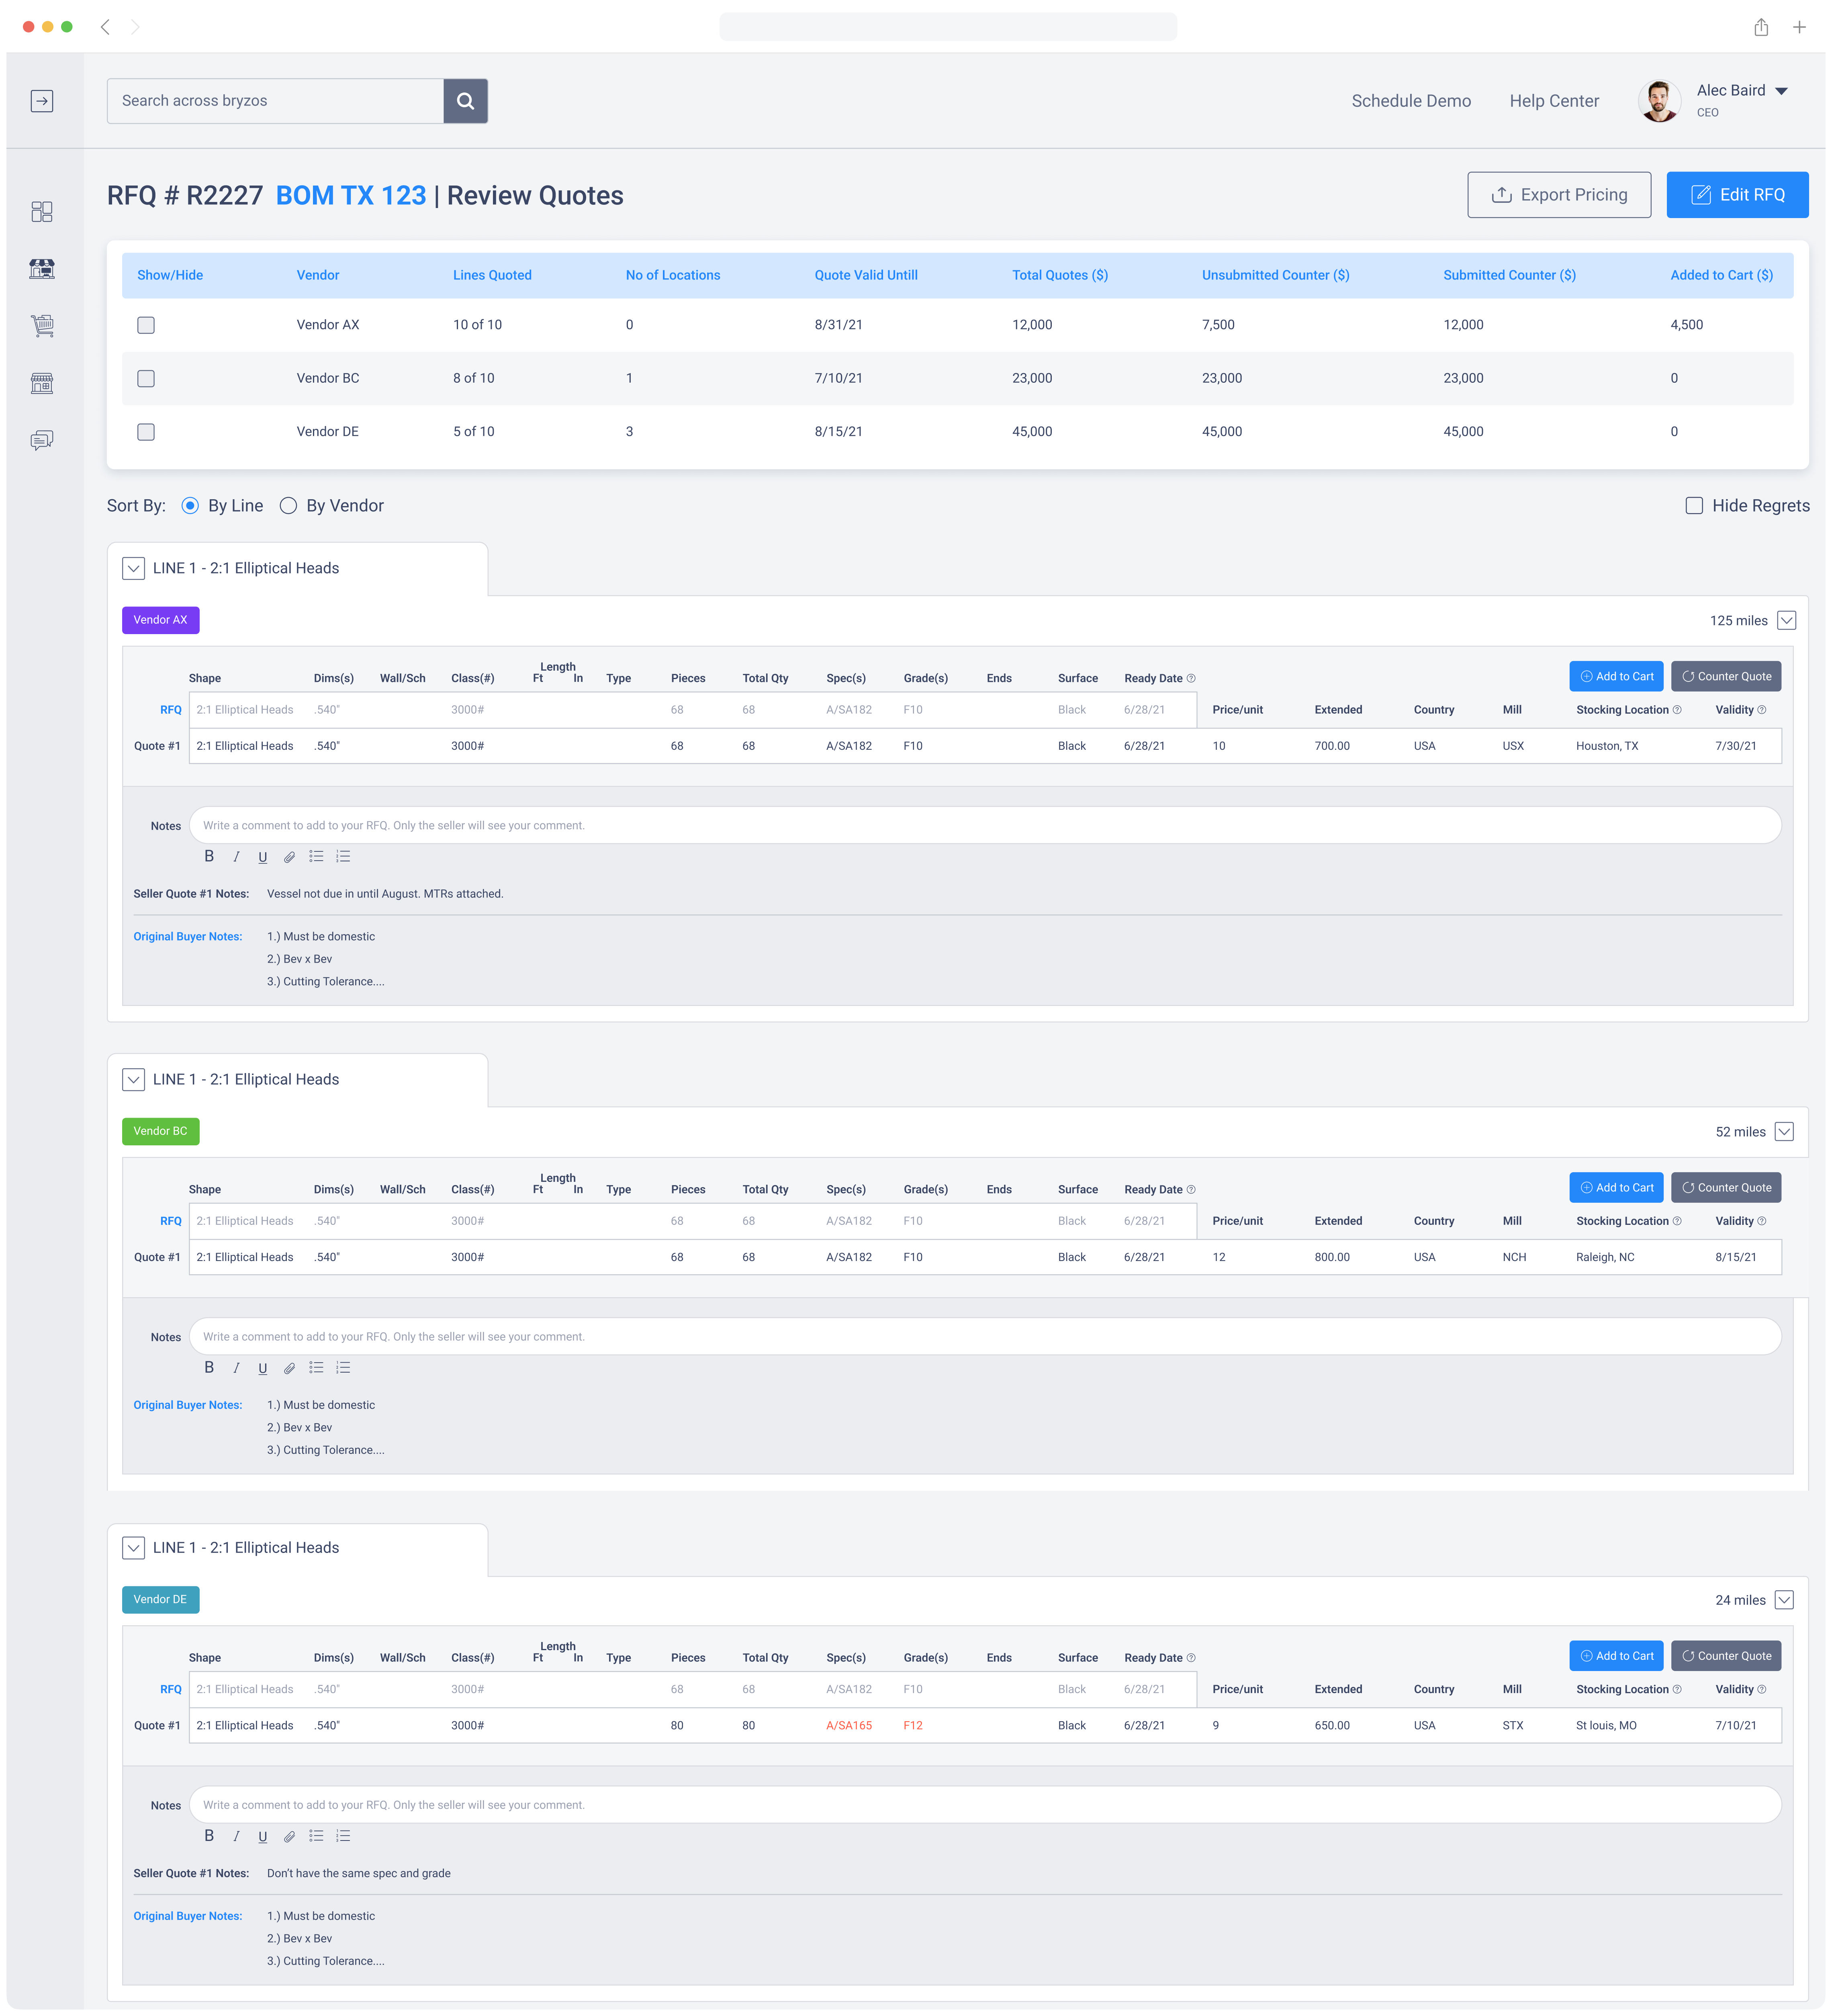Click the Export Pricing button

pyautogui.click(x=1559, y=195)
